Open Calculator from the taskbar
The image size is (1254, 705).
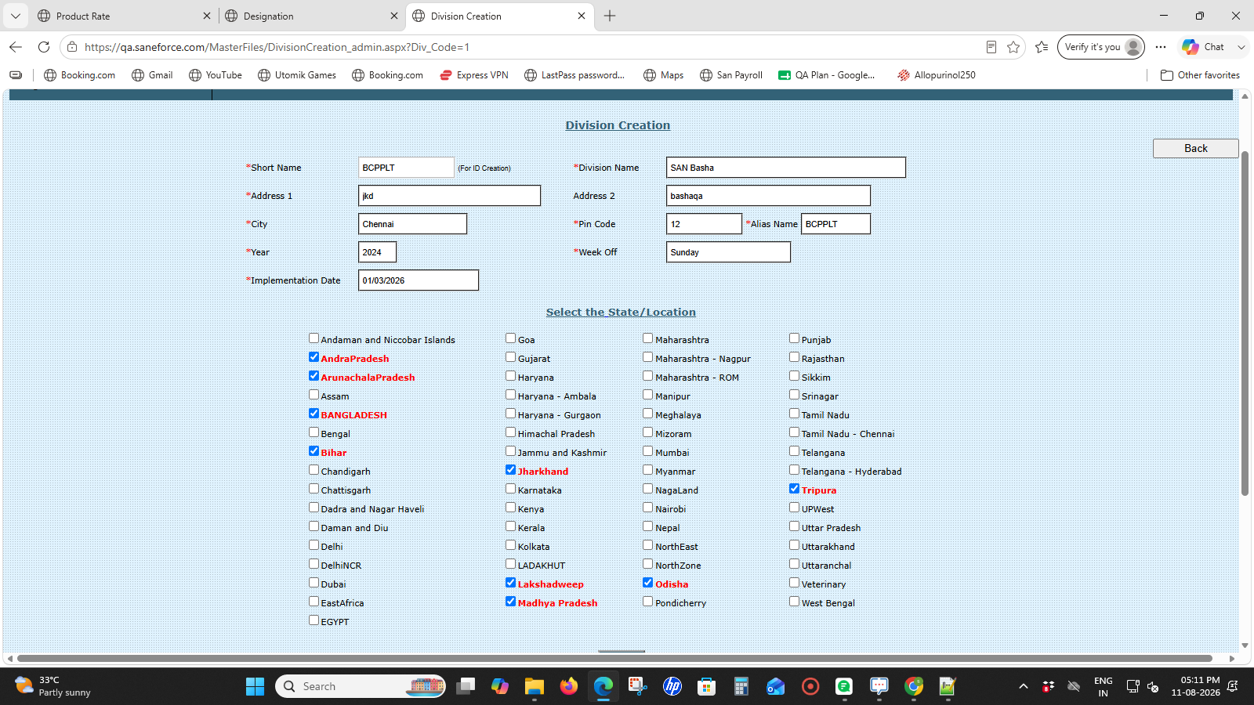click(741, 686)
